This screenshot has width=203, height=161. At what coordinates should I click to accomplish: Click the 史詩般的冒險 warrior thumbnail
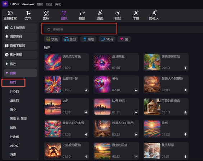coord(53,151)
